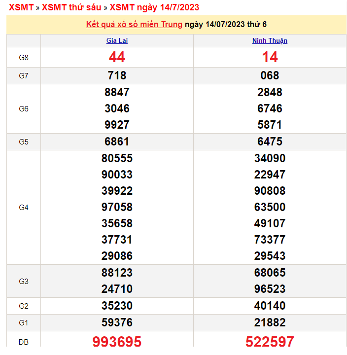347x355 pixels.
Task: Click Gia Lai G5 number 6861
Action: click(117, 142)
